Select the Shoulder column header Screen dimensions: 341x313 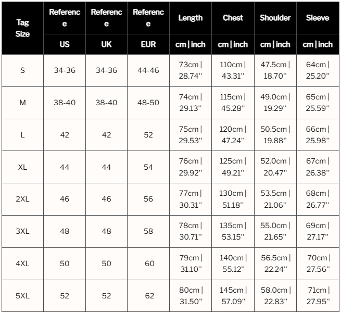275,18
